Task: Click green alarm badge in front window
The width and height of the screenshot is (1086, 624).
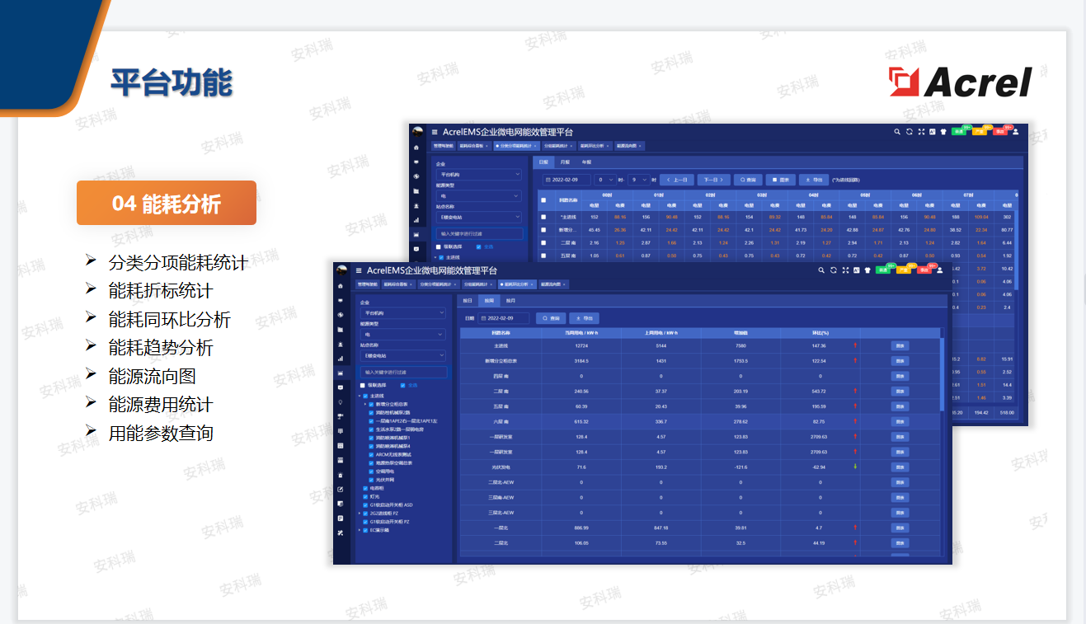Action: click(883, 270)
